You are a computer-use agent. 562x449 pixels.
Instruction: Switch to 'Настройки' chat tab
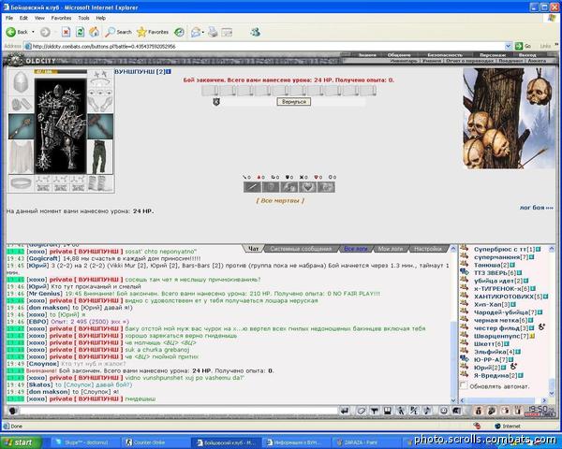(428, 249)
